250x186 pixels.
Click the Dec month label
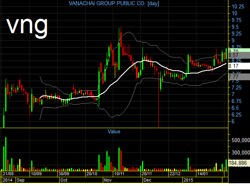(147, 180)
